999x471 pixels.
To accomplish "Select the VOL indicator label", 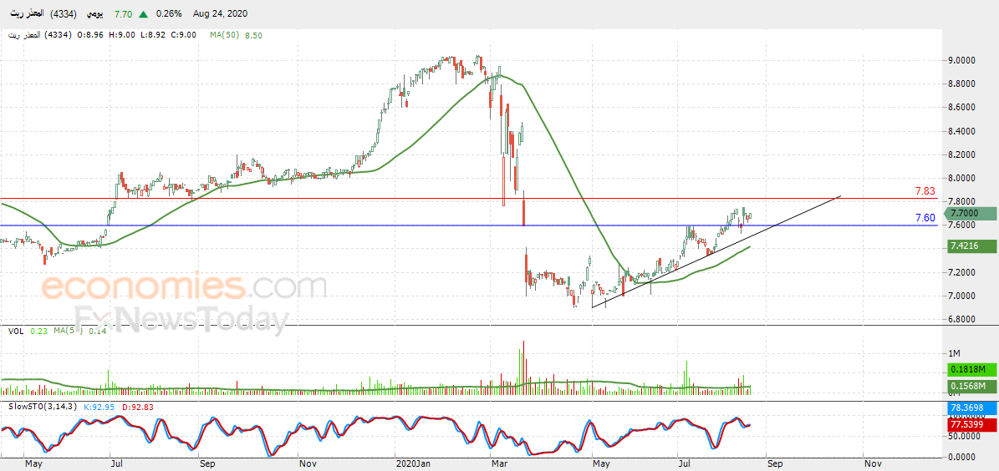I will point(16,331).
